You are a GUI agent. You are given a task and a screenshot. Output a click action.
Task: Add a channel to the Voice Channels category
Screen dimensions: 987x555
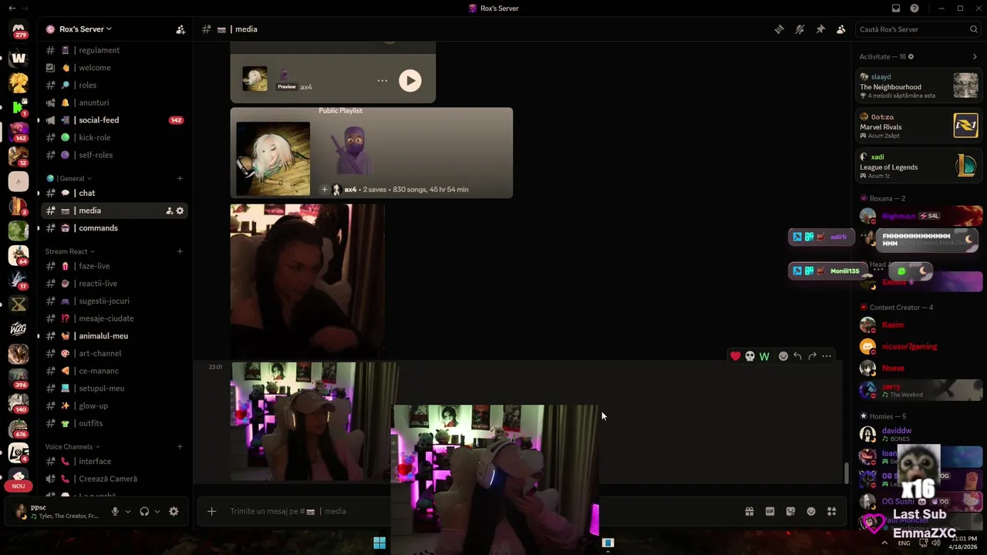click(180, 446)
